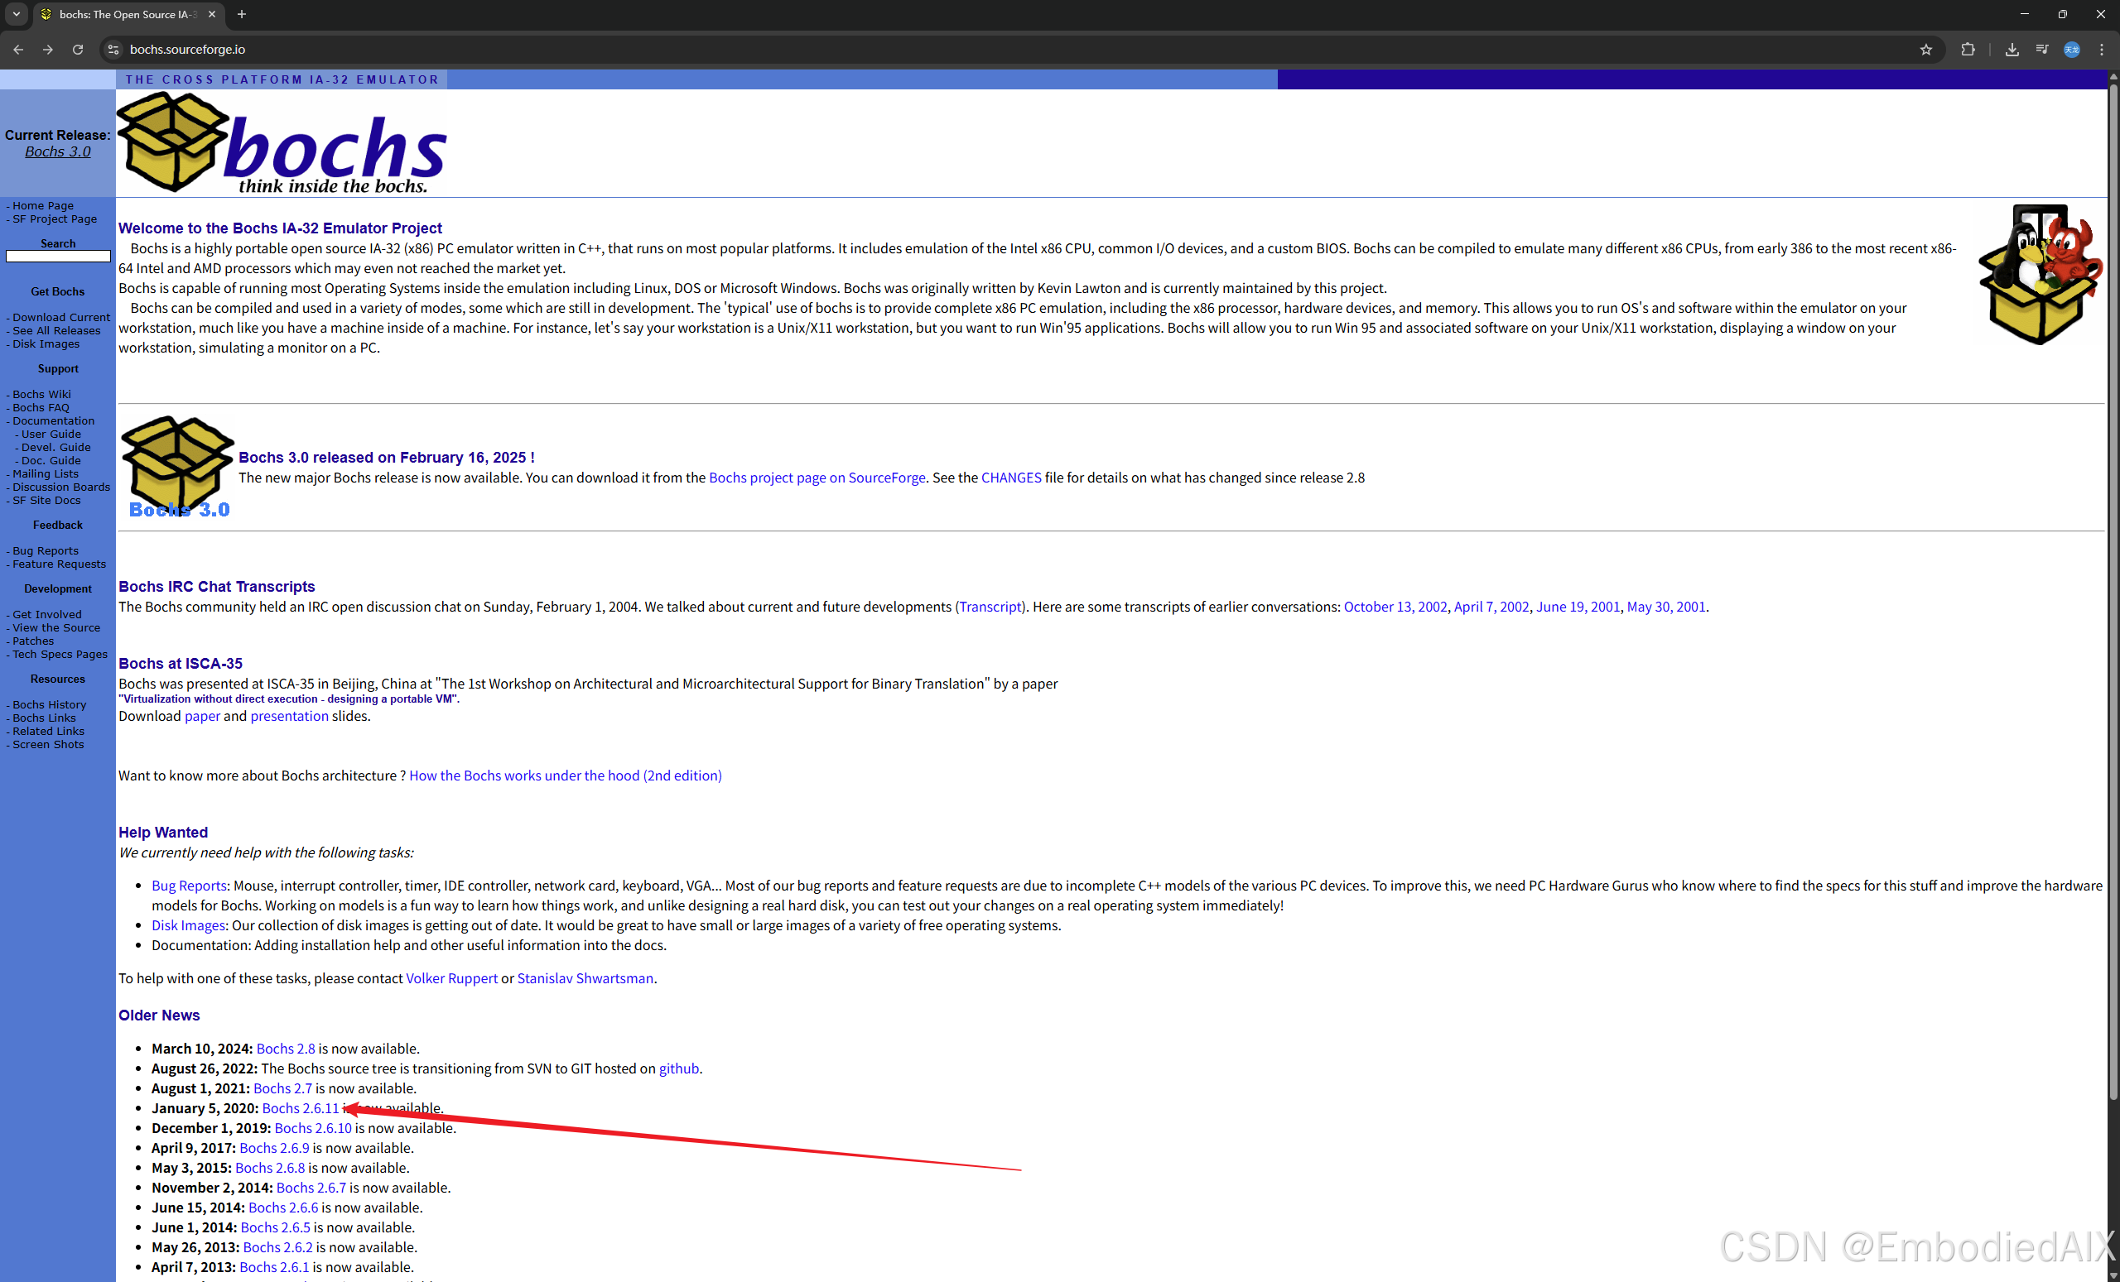This screenshot has height=1282, width=2120.
Task: Expand the tab search dropdown
Action: 17,15
